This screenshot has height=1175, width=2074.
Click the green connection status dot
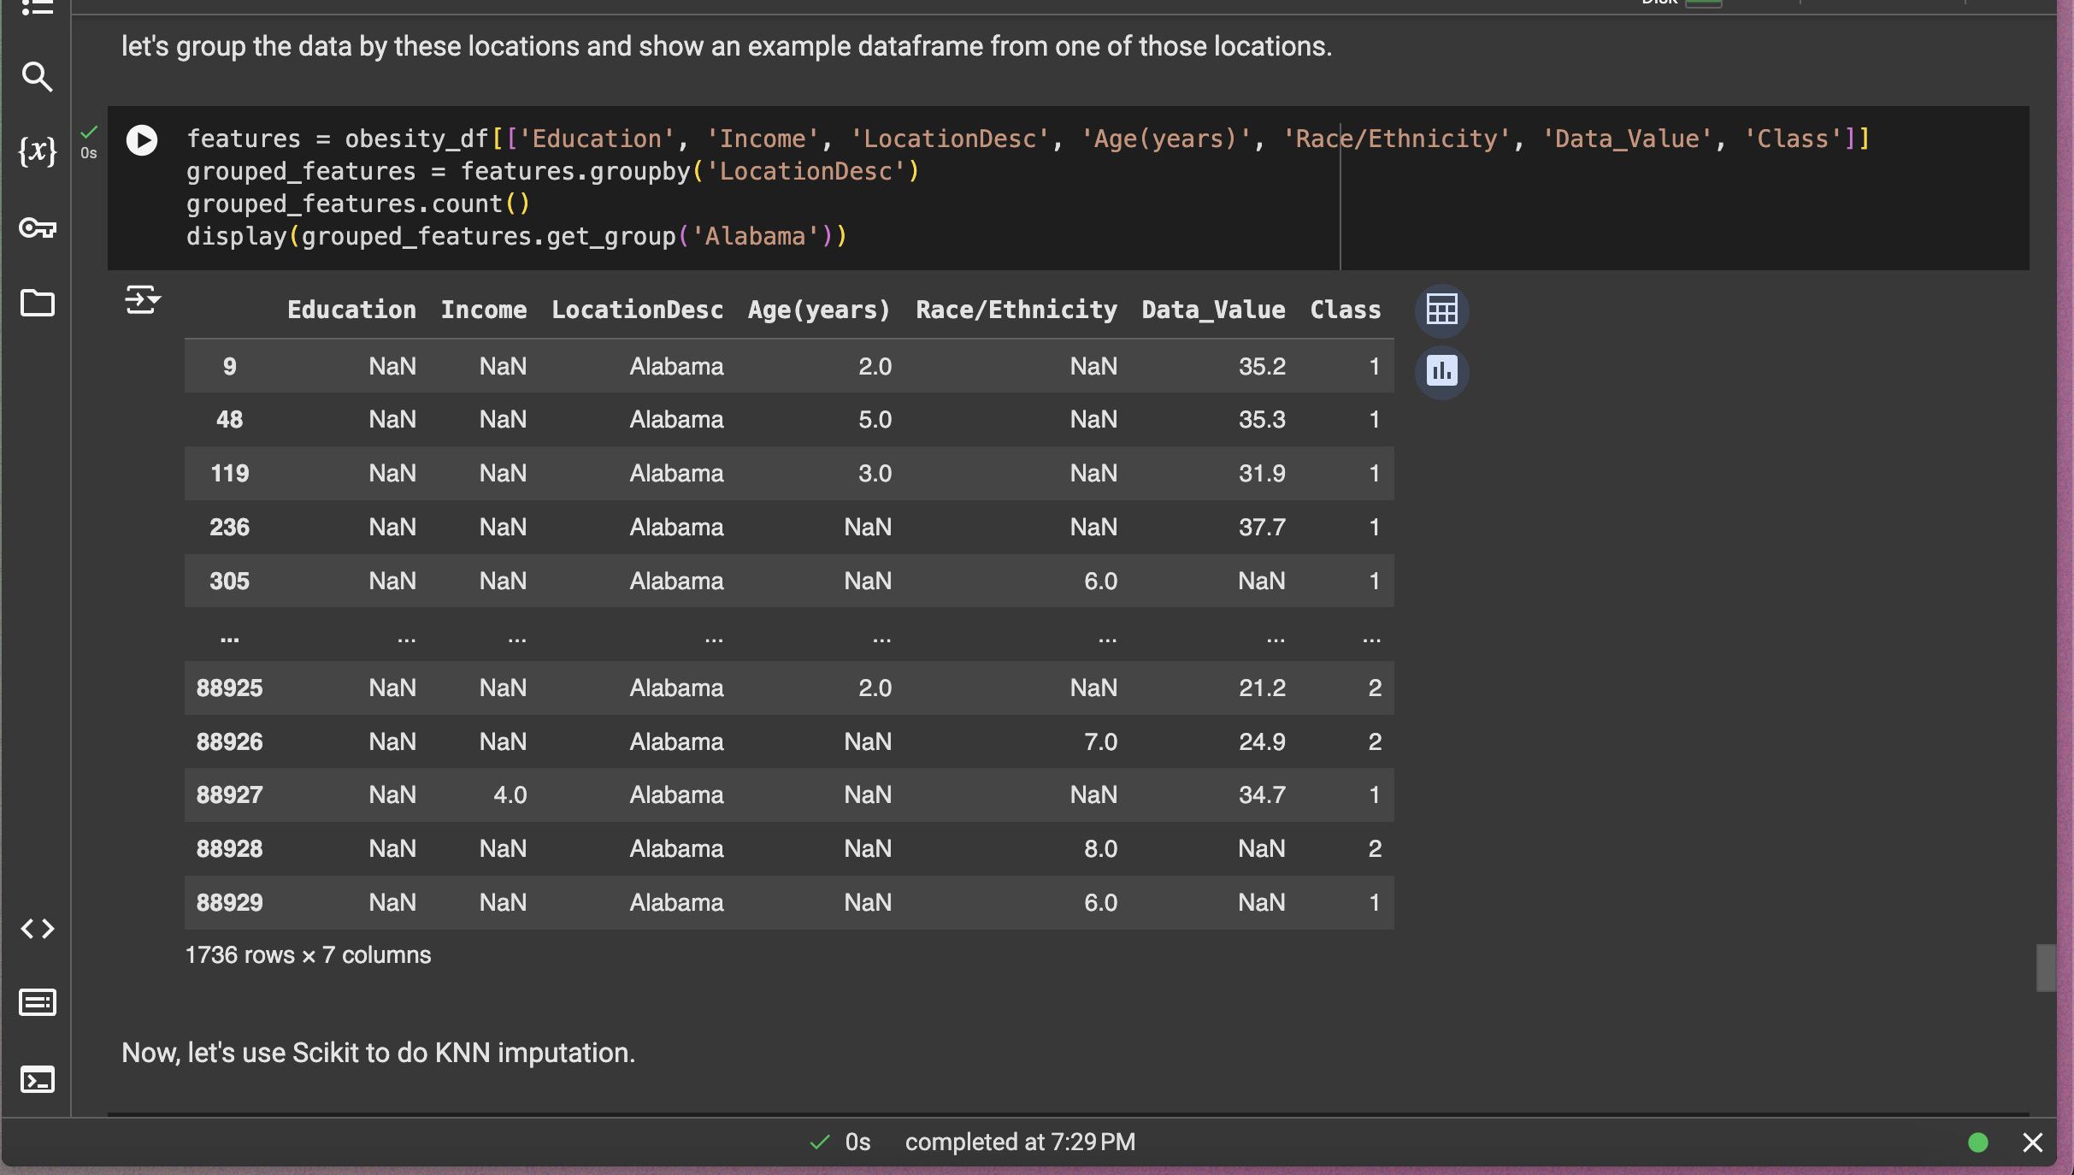pos(1978,1143)
